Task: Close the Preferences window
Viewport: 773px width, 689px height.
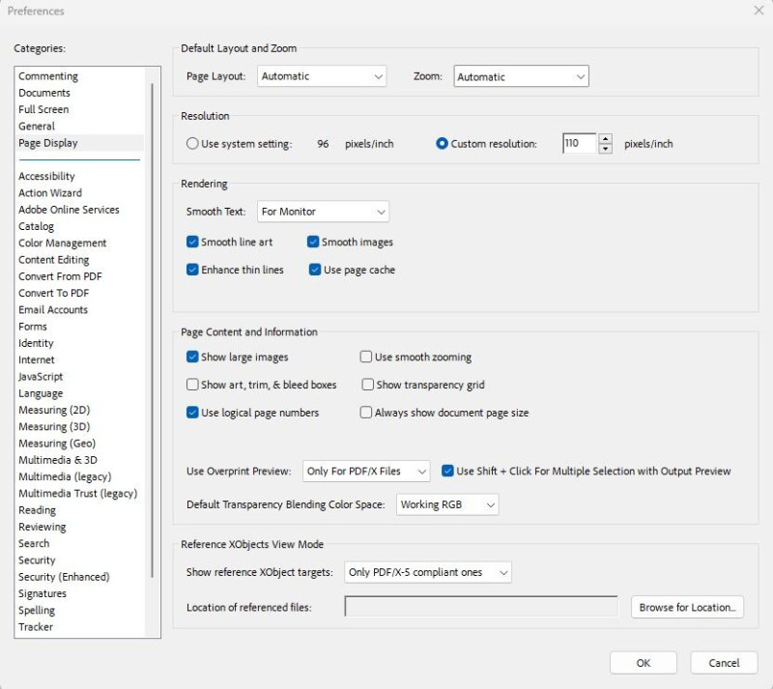Action: coord(759,11)
